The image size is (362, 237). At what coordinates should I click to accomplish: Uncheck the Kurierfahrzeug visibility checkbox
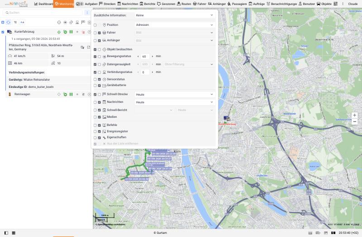(x=3, y=32)
